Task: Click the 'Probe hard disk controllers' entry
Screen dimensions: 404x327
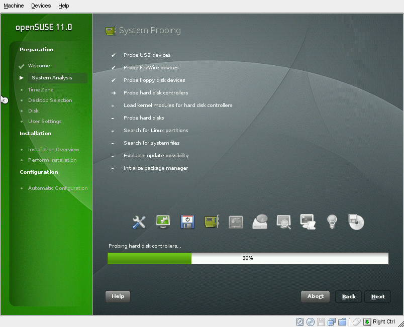Action: pyautogui.click(x=156, y=93)
